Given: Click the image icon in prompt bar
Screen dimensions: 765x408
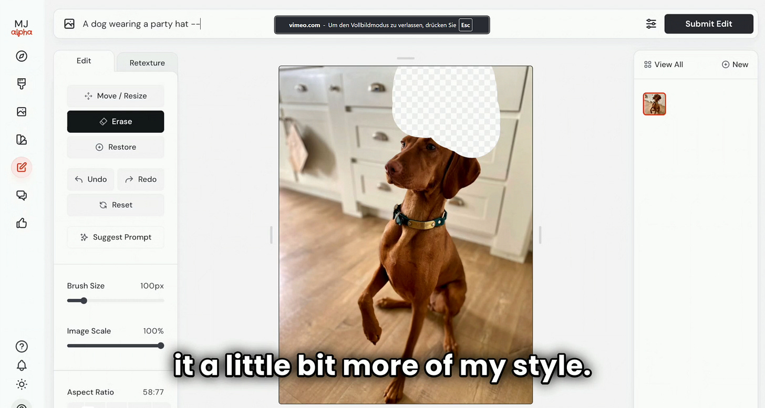Looking at the screenshot, I should click(x=69, y=24).
